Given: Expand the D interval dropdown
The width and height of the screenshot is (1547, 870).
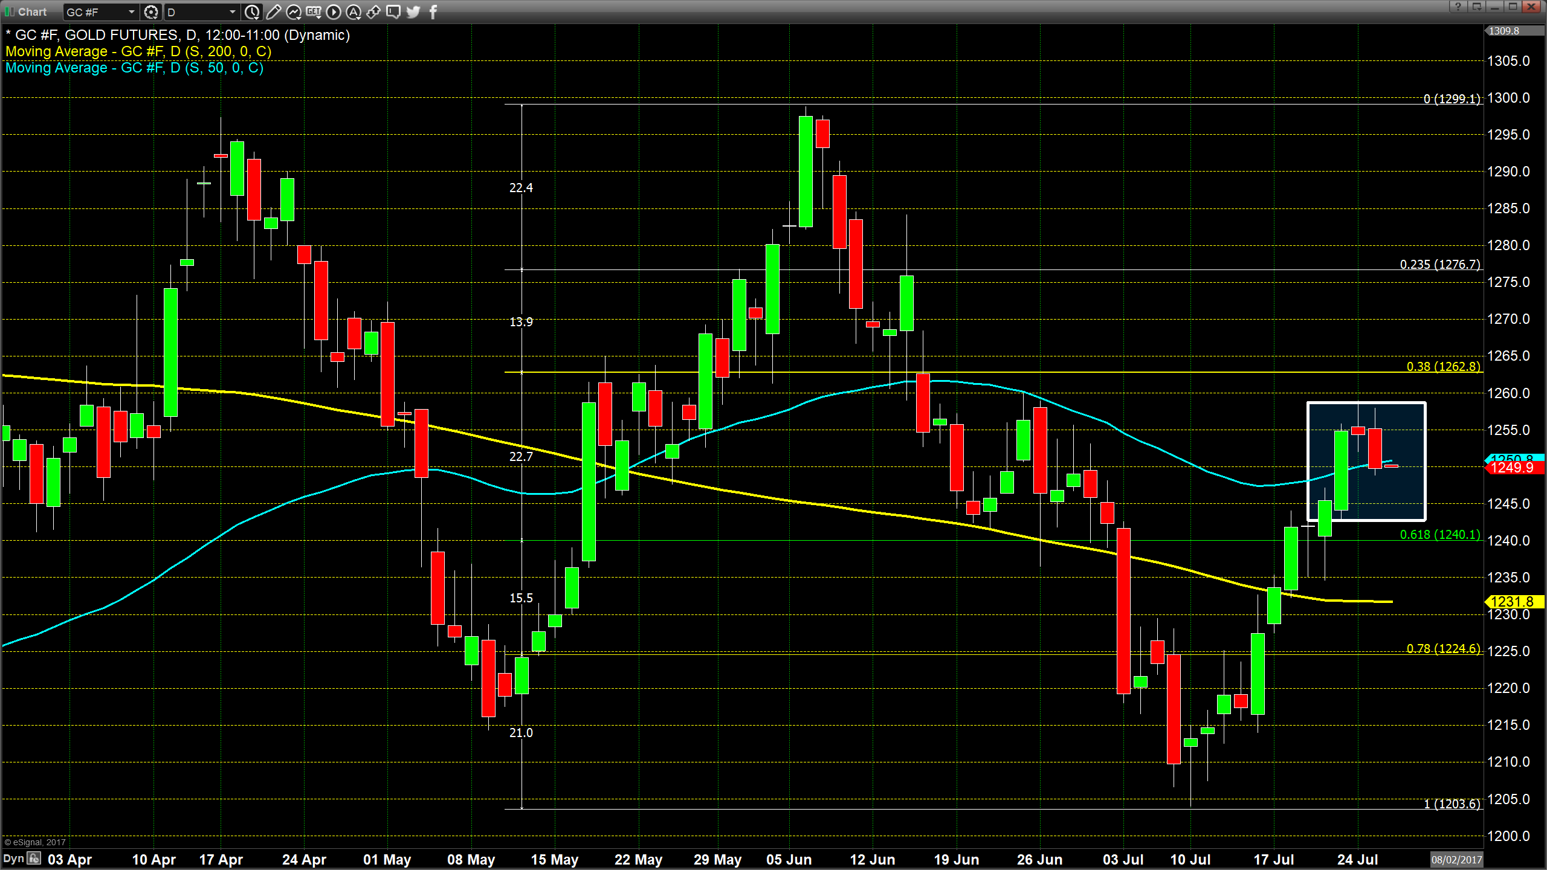Looking at the screenshot, I should click(232, 11).
